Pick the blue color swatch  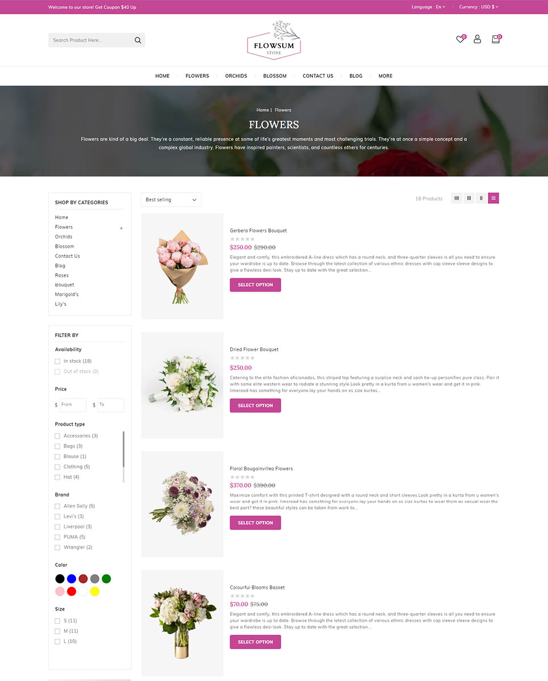tap(72, 579)
